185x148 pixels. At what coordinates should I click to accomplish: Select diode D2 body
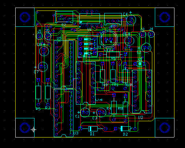coord(126,128)
